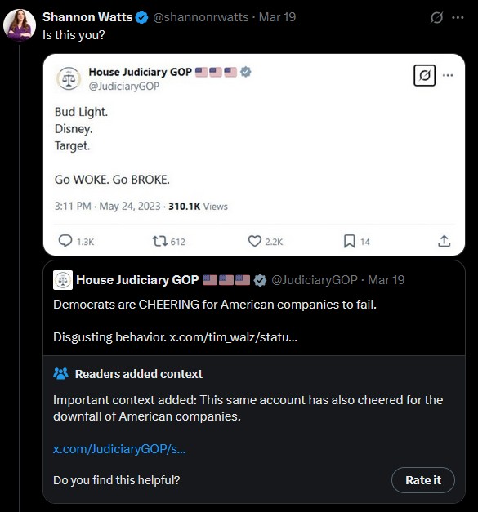
Task: Click the scales logo avatar in the white tweet
Action: [x=69, y=78]
